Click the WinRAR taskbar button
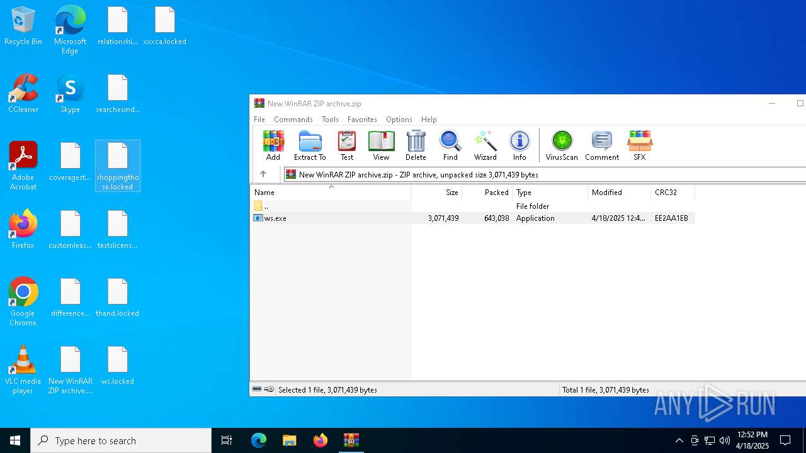Image resolution: width=806 pixels, height=453 pixels. click(351, 440)
